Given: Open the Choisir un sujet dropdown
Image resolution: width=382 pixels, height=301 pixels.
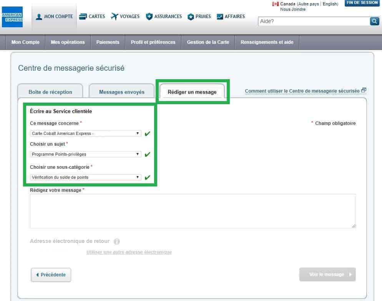Looking at the screenshot, I should click(x=86, y=154).
